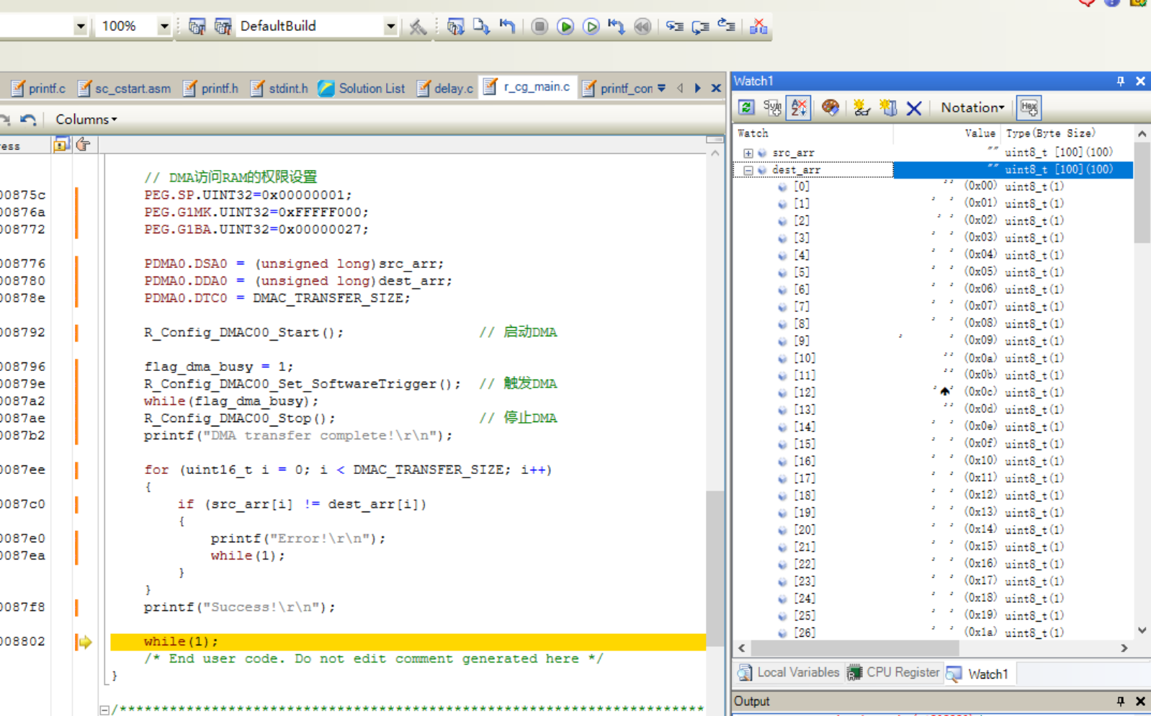Click Go ignoring breakpoints button
Image resolution: width=1151 pixels, height=716 pixels.
point(591,27)
